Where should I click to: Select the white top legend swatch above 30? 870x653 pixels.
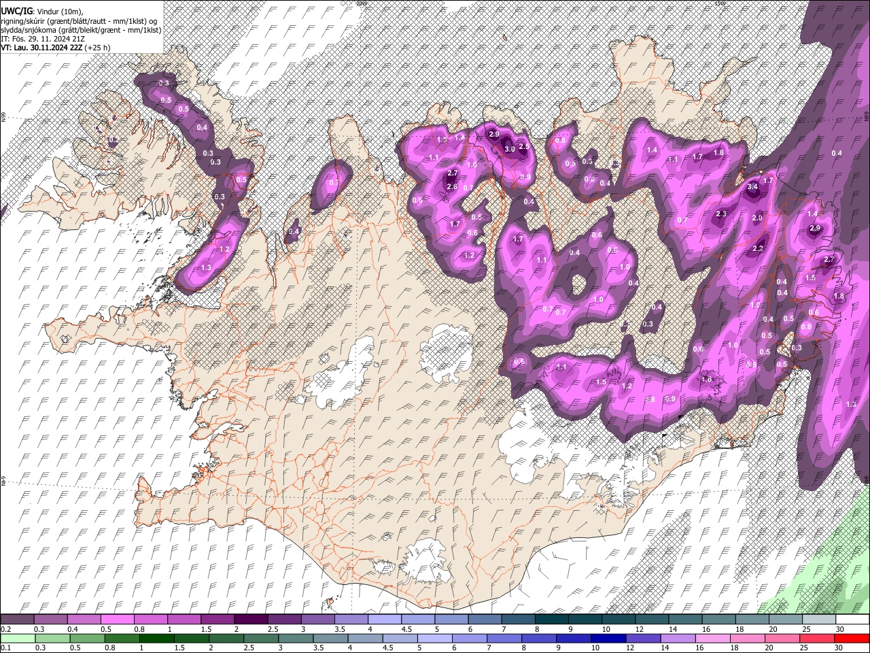[853, 620]
